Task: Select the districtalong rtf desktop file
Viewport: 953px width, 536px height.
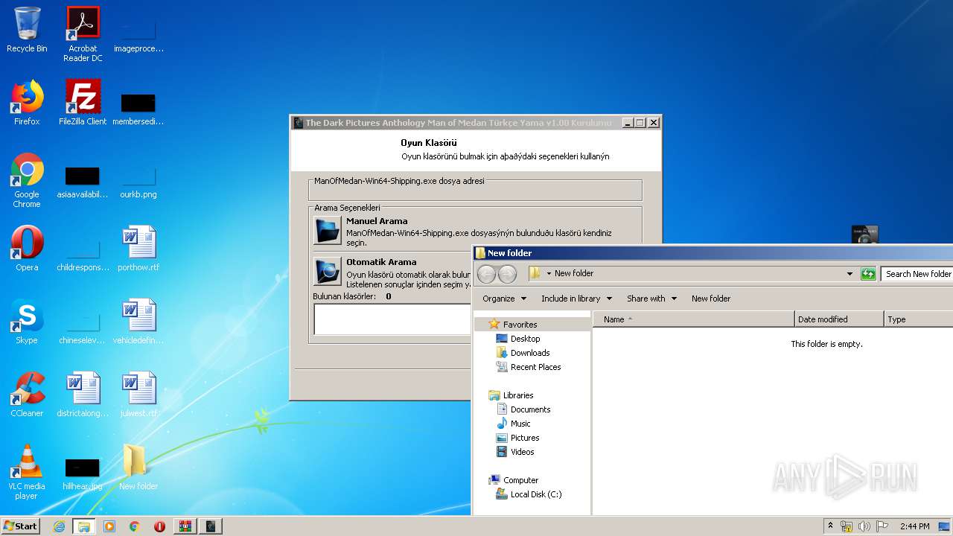Action: 83,395
